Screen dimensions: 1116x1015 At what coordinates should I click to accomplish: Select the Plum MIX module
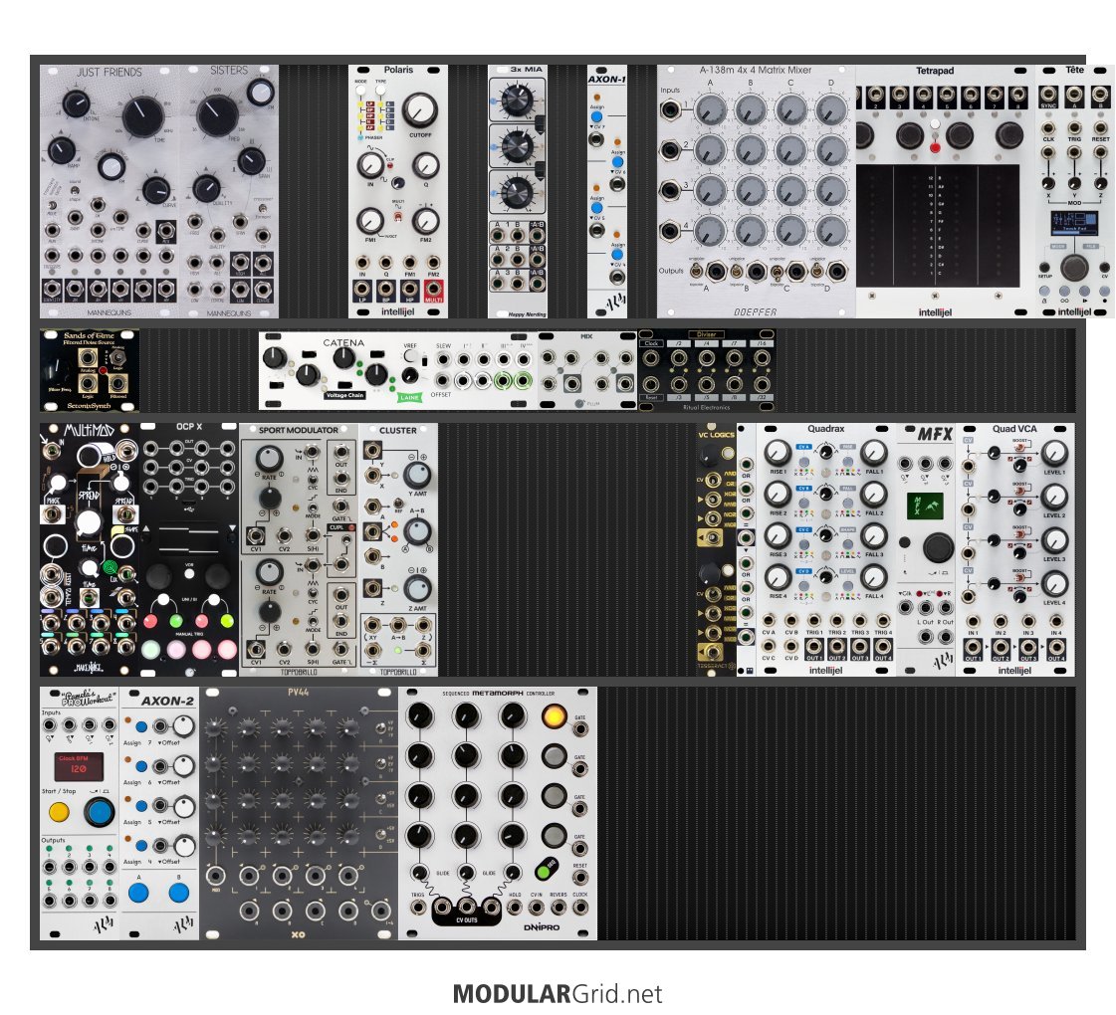point(587,370)
